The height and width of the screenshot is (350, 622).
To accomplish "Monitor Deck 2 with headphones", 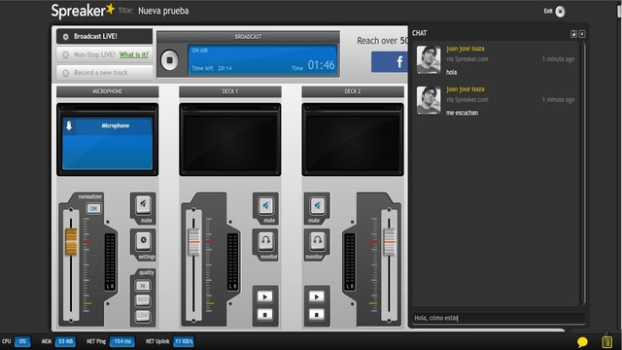I will pyautogui.click(x=317, y=241).
